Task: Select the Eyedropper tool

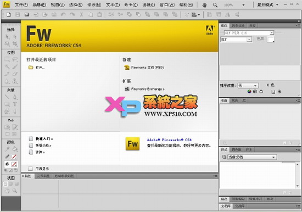Action: point(7,149)
